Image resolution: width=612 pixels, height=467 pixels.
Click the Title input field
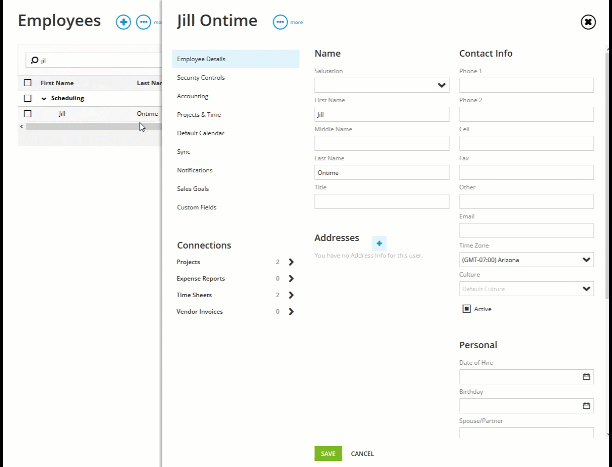pos(382,201)
